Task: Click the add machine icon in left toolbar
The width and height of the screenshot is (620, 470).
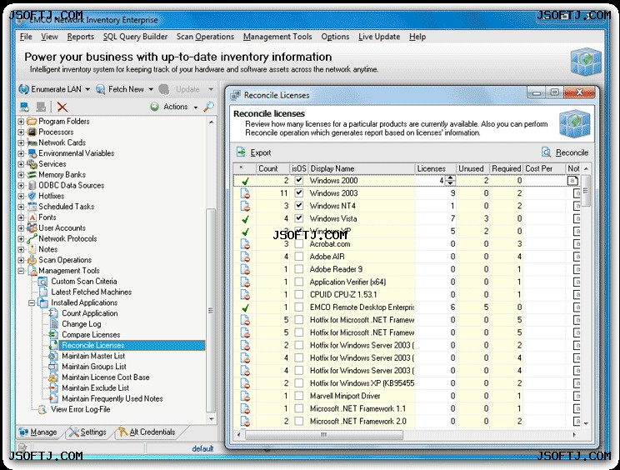Action: coord(24,107)
